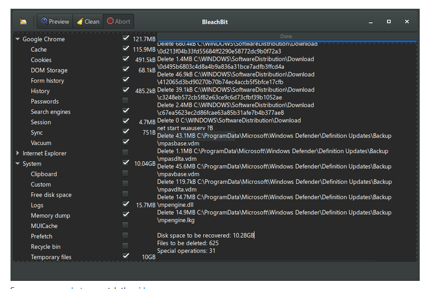Maximize the BleachBit window
Screen dimensions: 429x289
(x=389, y=22)
